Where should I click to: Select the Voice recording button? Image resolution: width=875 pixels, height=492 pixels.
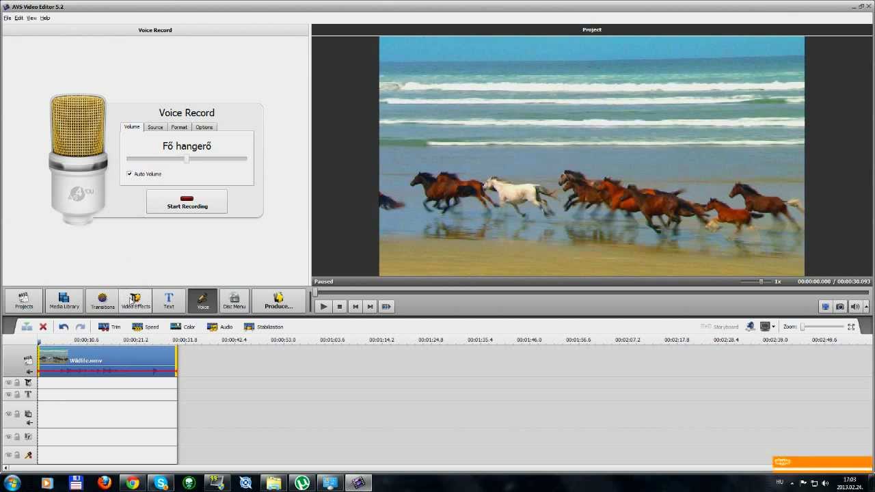[x=203, y=301]
